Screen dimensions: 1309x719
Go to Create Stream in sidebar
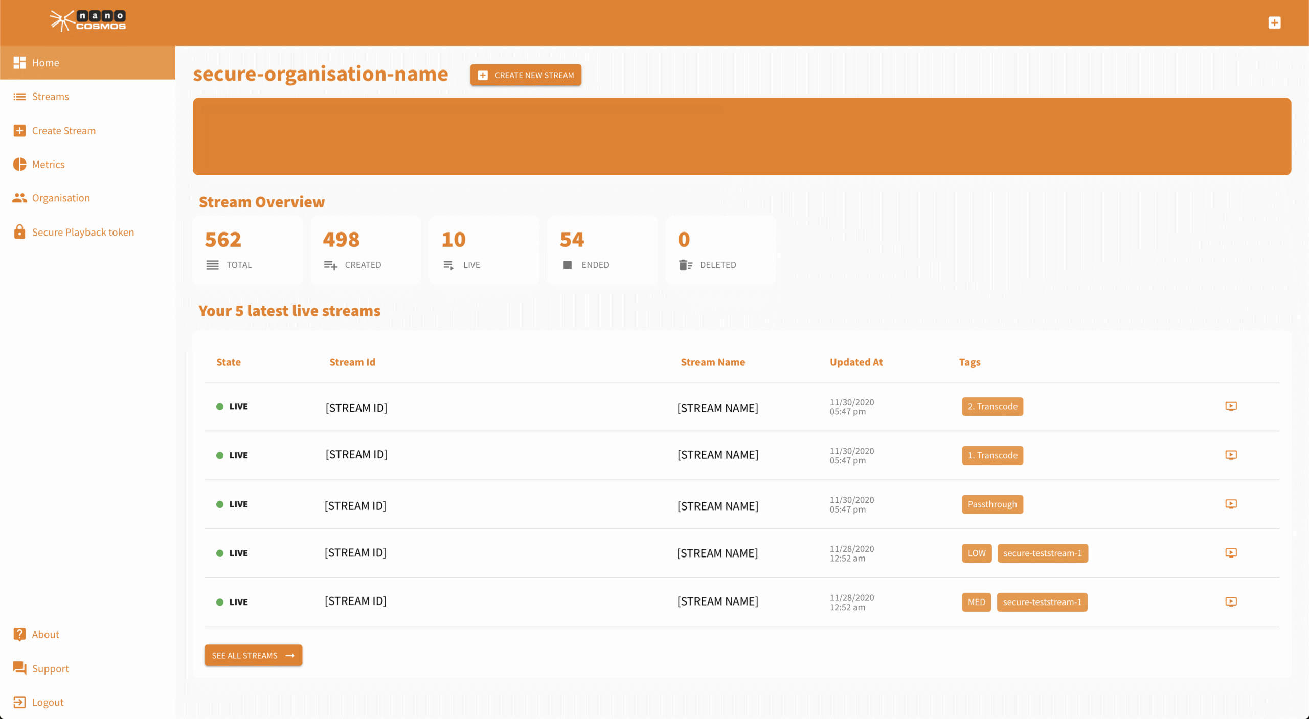[x=63, y=131]
